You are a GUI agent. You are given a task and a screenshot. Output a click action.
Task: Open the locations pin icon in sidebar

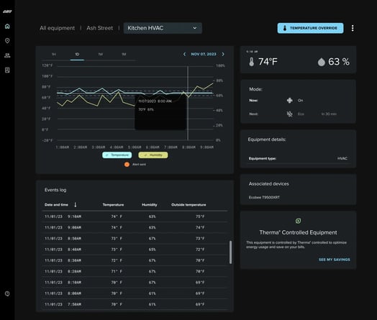pyautogui.click(x=7, y=40)
